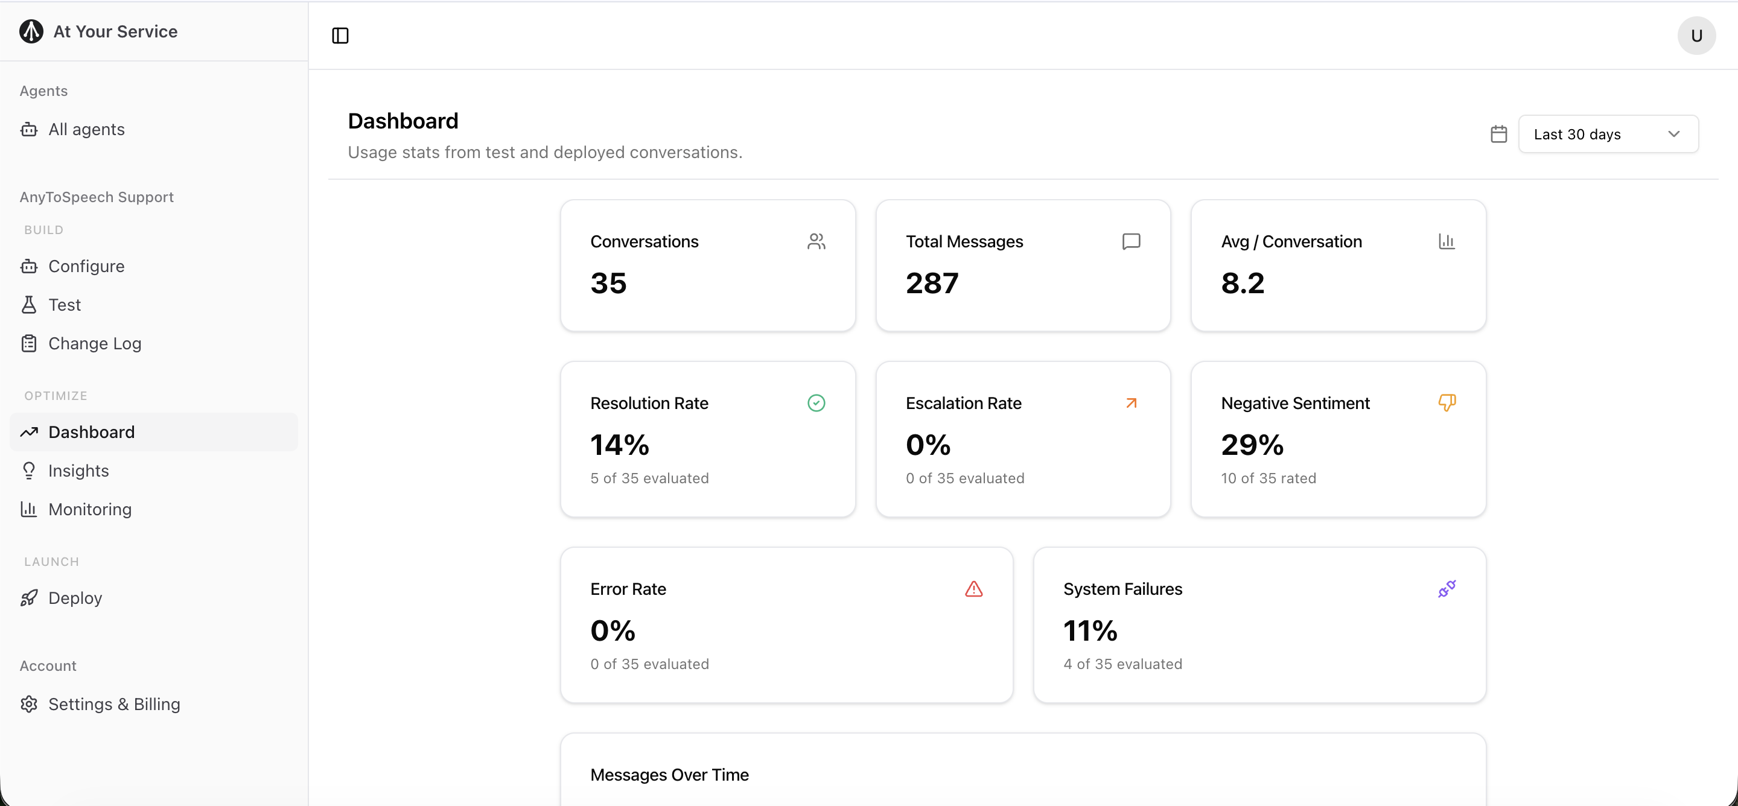Open the Last 30 days dropdown

coord(1607,134)
